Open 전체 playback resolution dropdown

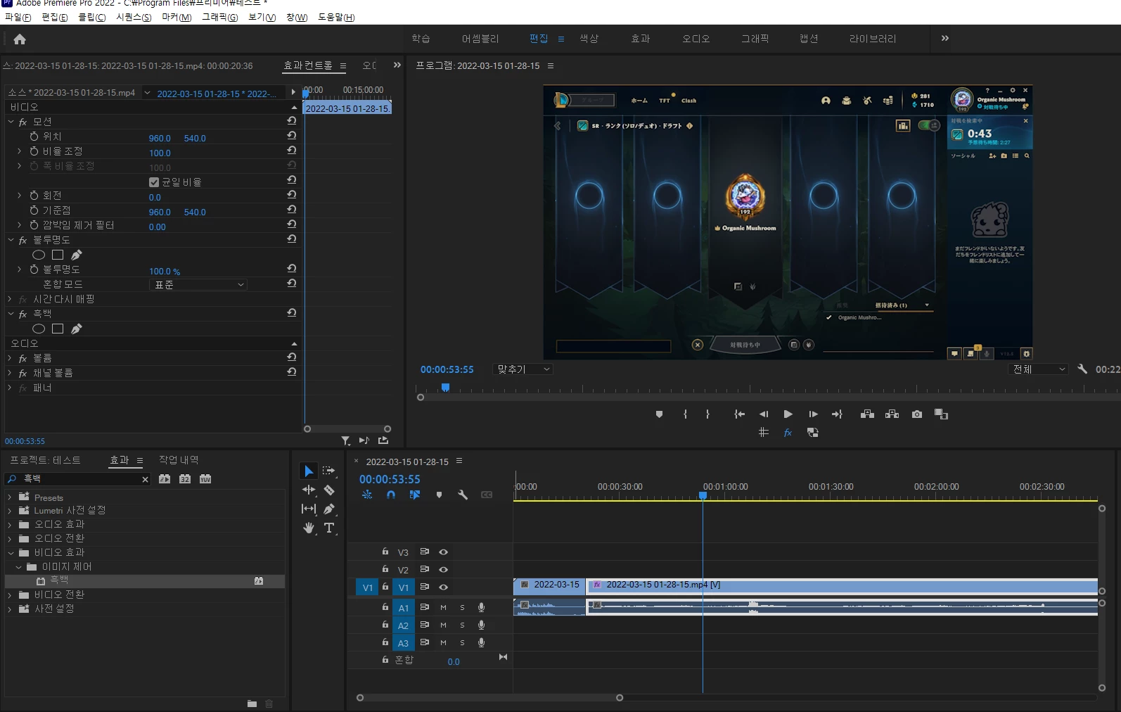[x=1039, y=369]
